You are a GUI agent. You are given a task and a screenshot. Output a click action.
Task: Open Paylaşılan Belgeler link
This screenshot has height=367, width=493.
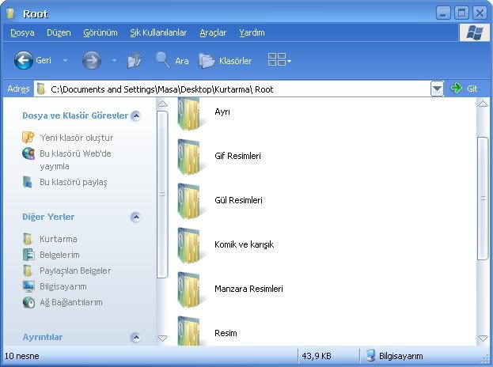point(75,271)
